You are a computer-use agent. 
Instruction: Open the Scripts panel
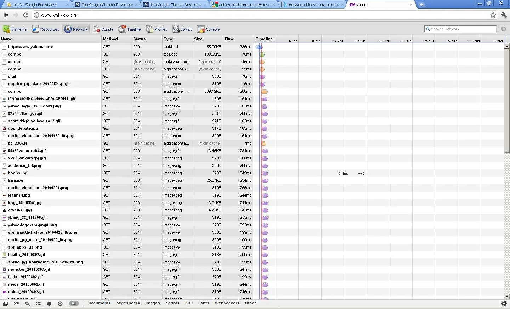coord(103,29)
